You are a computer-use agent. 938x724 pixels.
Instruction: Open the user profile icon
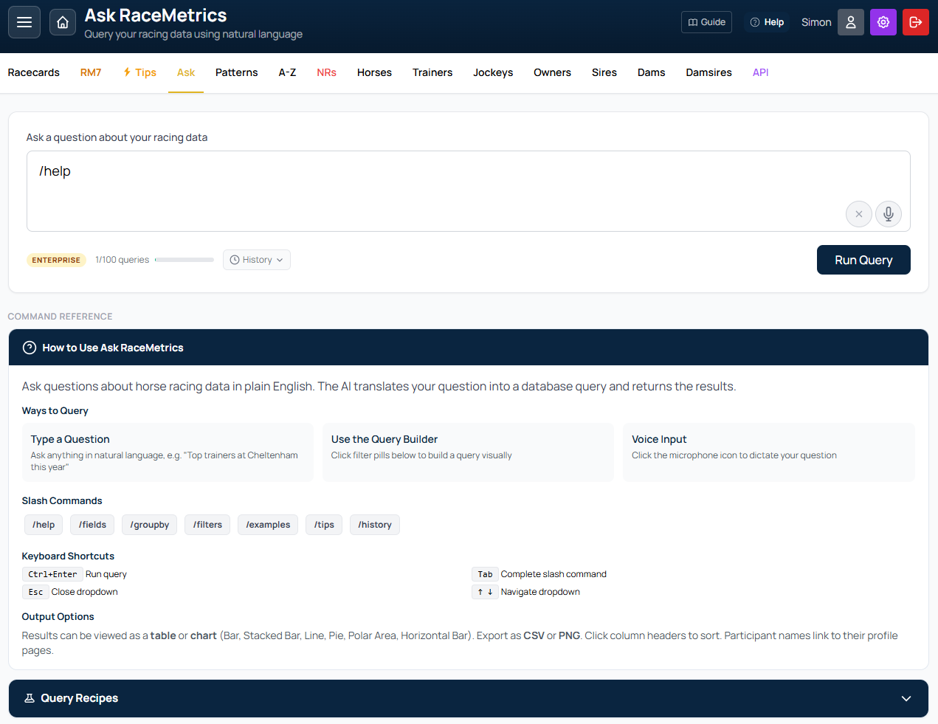tap(851, 22)
